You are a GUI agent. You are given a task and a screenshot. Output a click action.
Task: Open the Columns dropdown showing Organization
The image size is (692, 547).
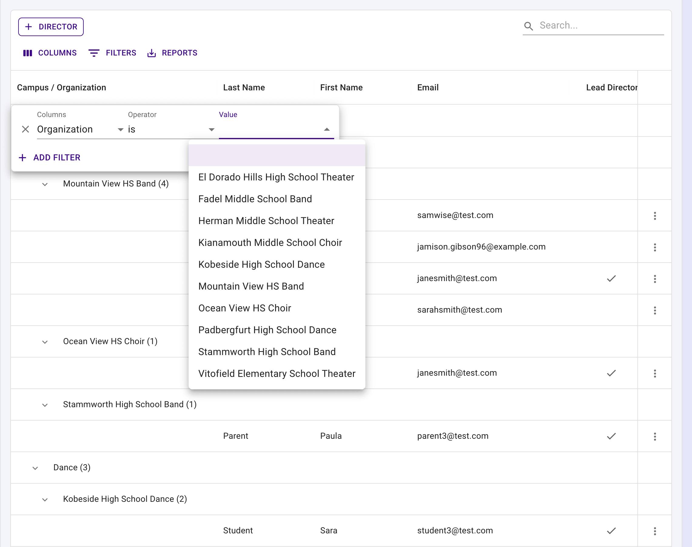80,129
